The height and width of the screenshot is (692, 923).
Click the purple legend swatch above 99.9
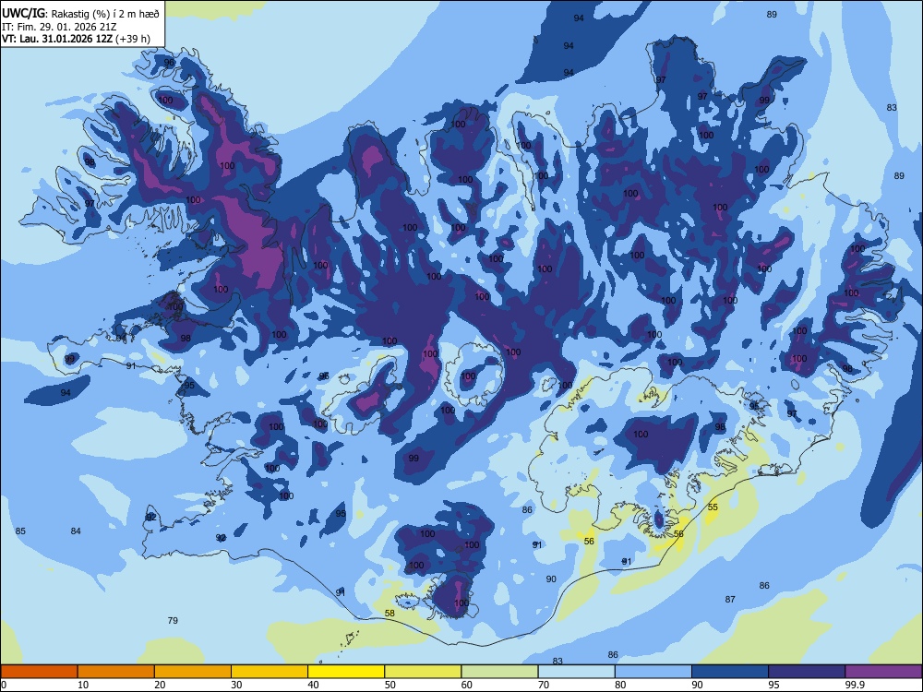click(x=883, y=672)
